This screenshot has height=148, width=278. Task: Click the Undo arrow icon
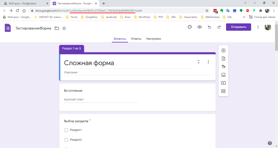pos(209,27)
